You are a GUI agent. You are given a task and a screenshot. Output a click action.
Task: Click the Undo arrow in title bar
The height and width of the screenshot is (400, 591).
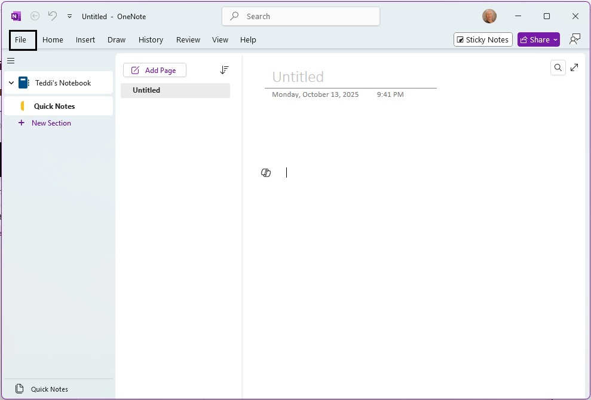click(52, 16)
